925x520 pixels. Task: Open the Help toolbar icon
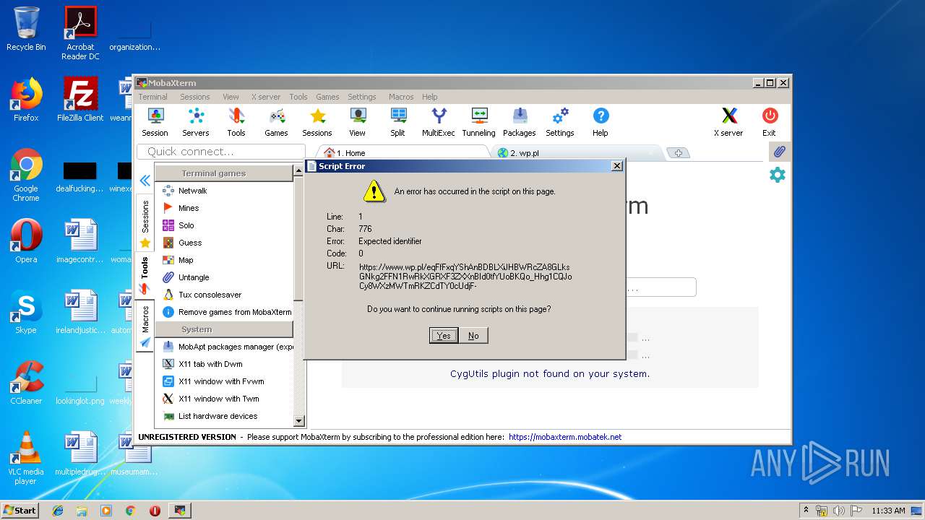tap(601, 122)
